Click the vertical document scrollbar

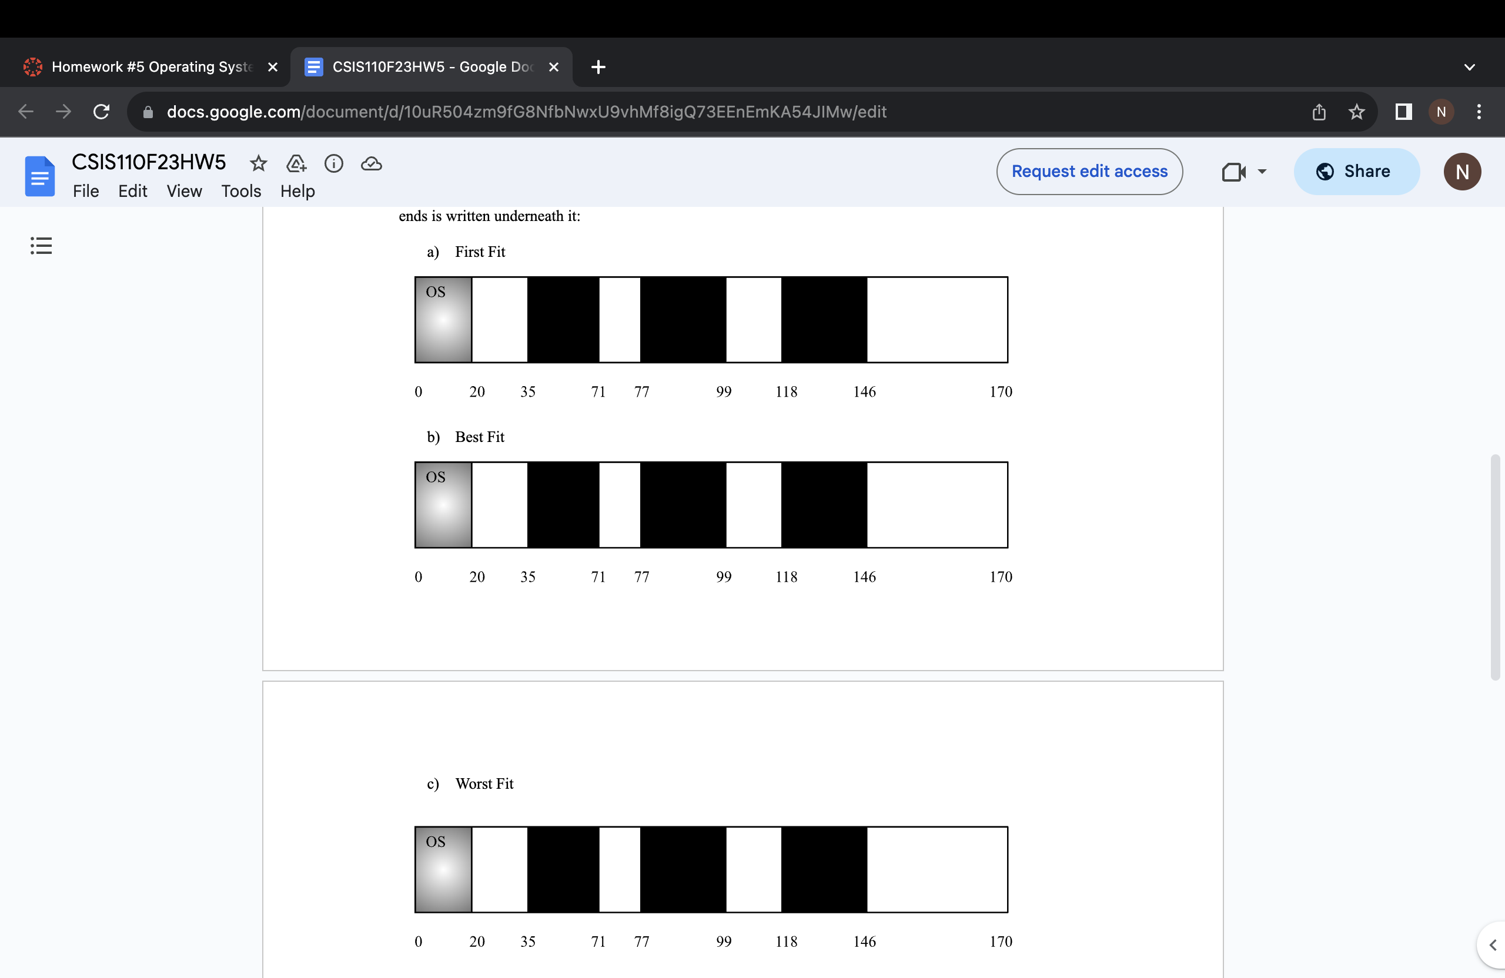click(1495, 567)
